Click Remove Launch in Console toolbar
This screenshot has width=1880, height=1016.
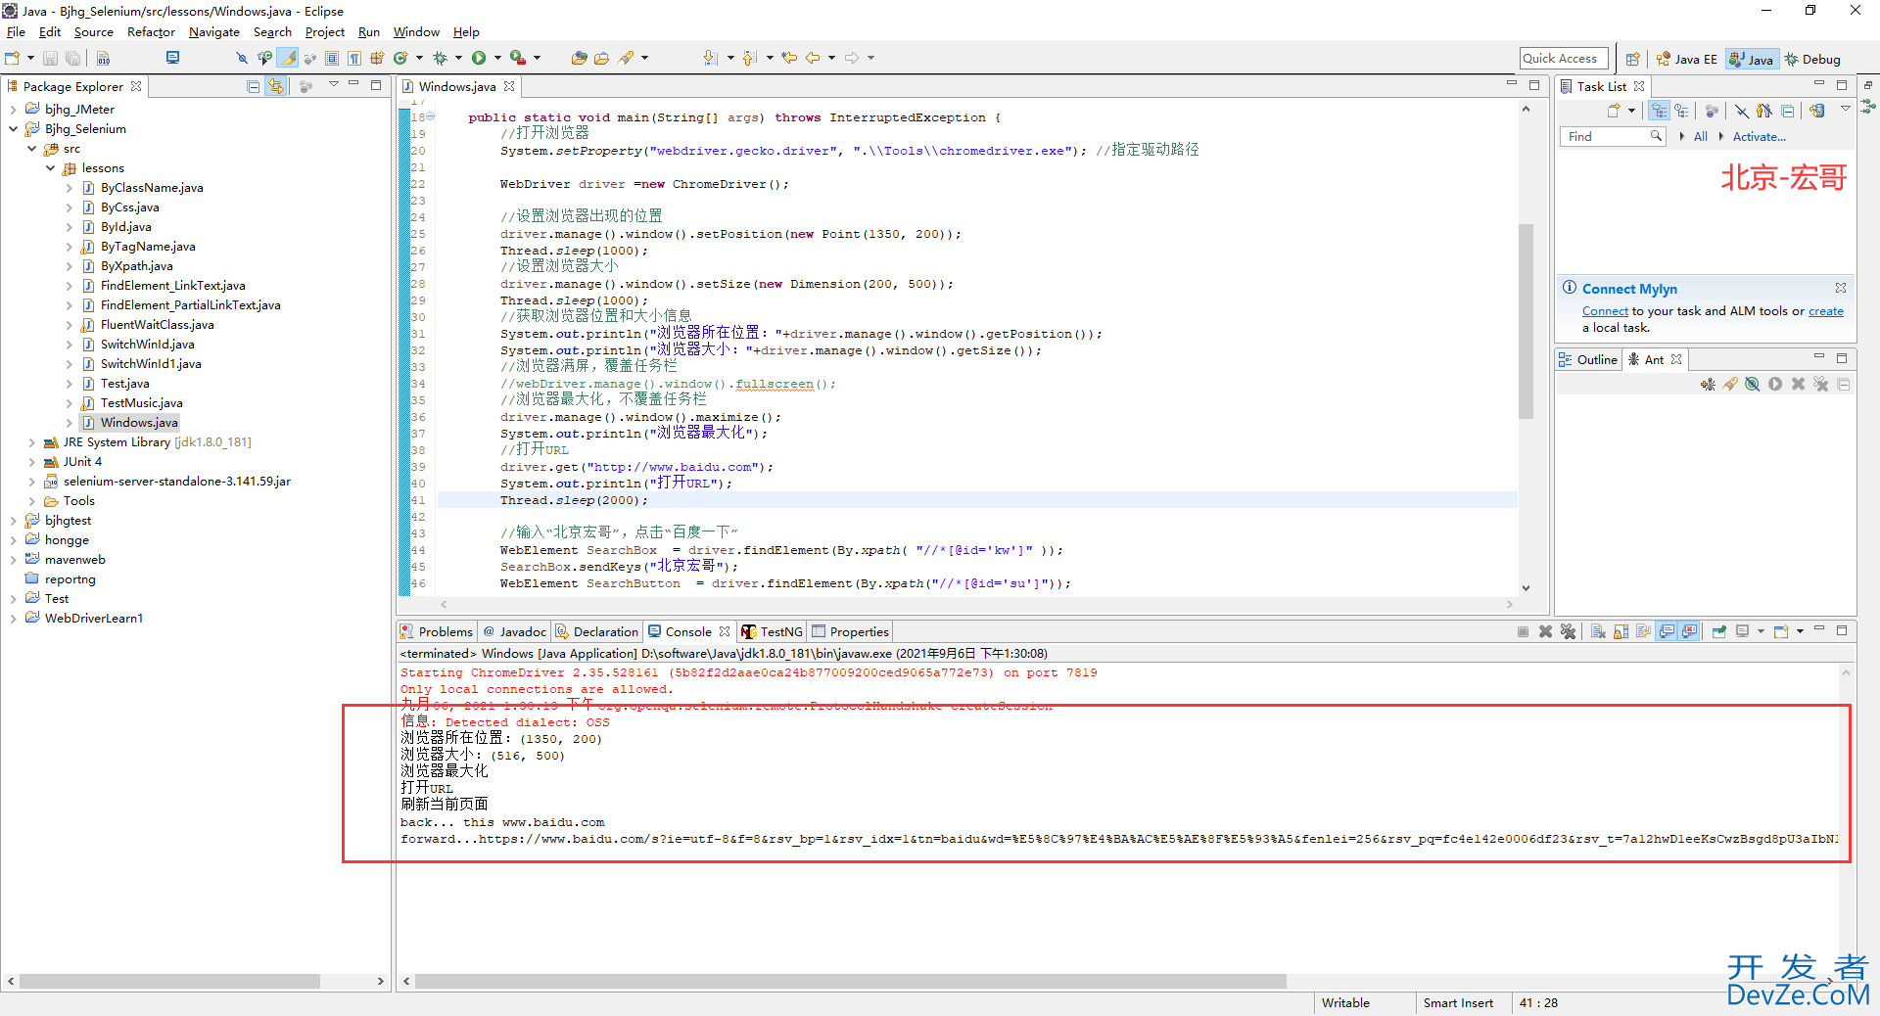tap(1545, 631)
